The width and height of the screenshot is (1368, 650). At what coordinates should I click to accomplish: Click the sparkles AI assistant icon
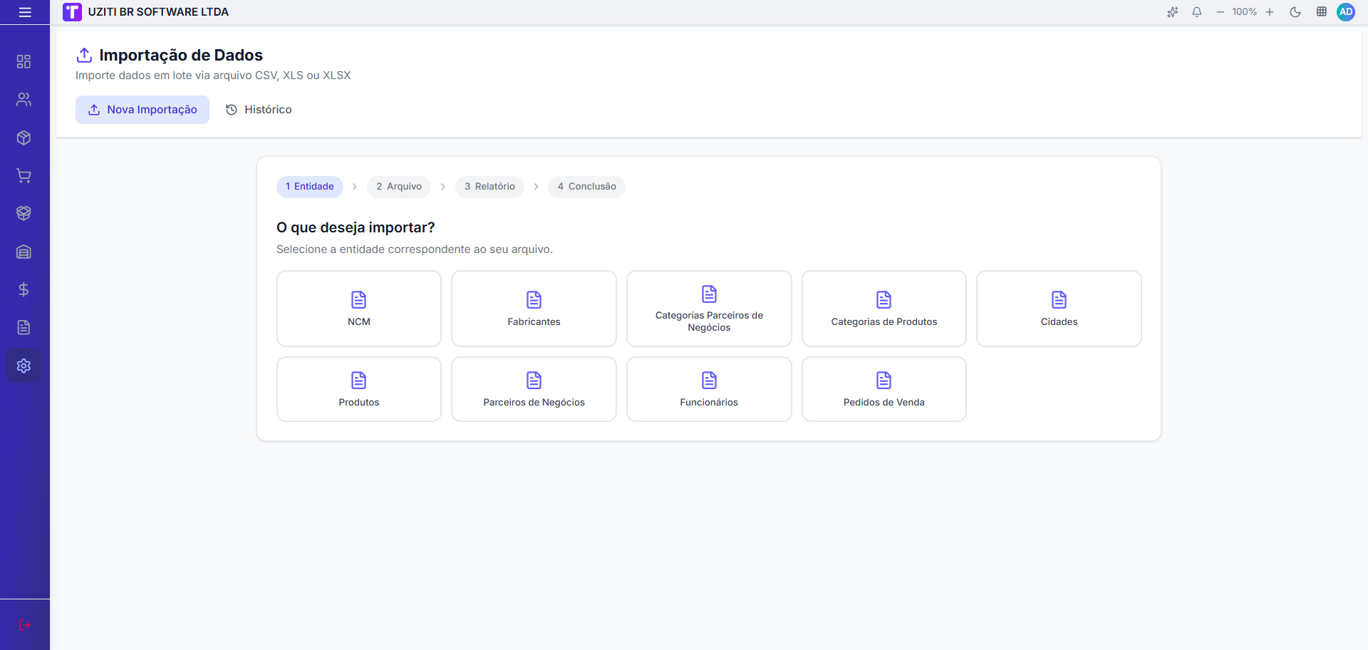1173,12
